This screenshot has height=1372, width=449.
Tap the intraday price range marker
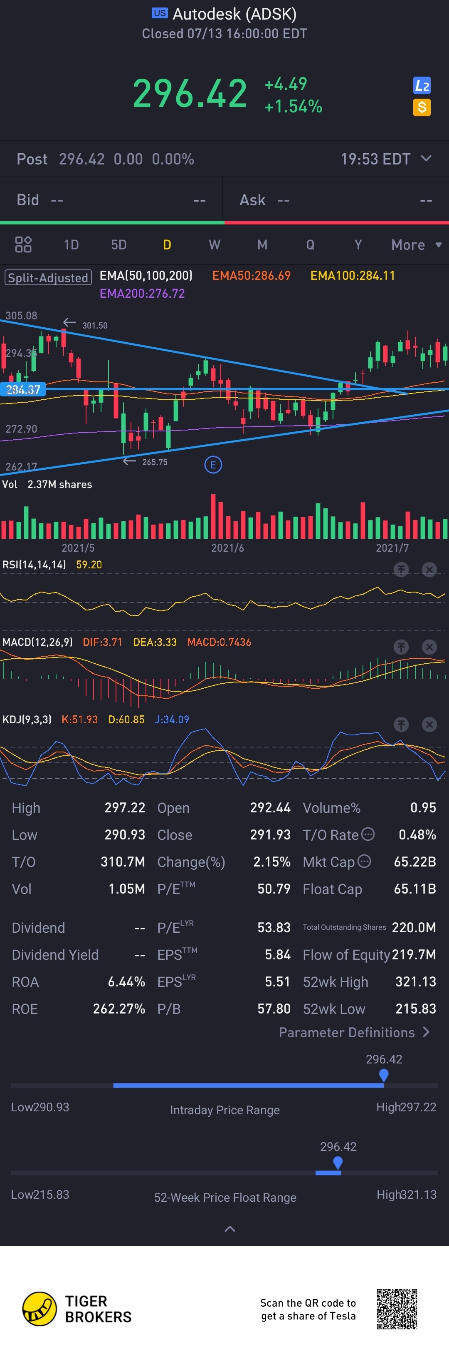pos(384,1076)
